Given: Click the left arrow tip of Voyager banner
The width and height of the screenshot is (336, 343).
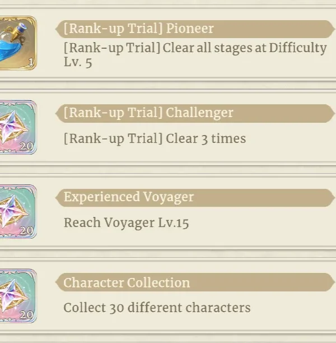Looking at the screenshot, I should click(58, 197).
